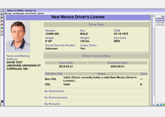This screenshot has height=117, width=165.
Task: Open the Message menu
Action: 8,13
